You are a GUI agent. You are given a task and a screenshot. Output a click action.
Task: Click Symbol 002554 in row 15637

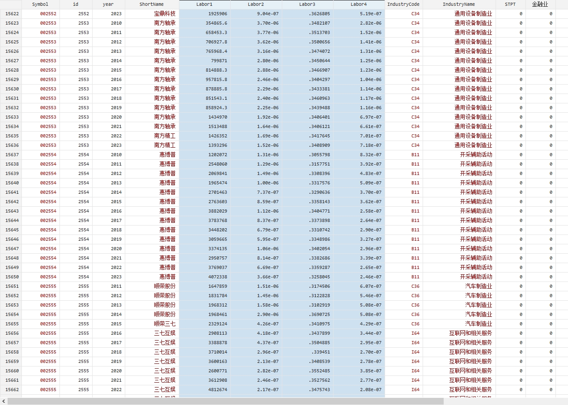point(48,155)
